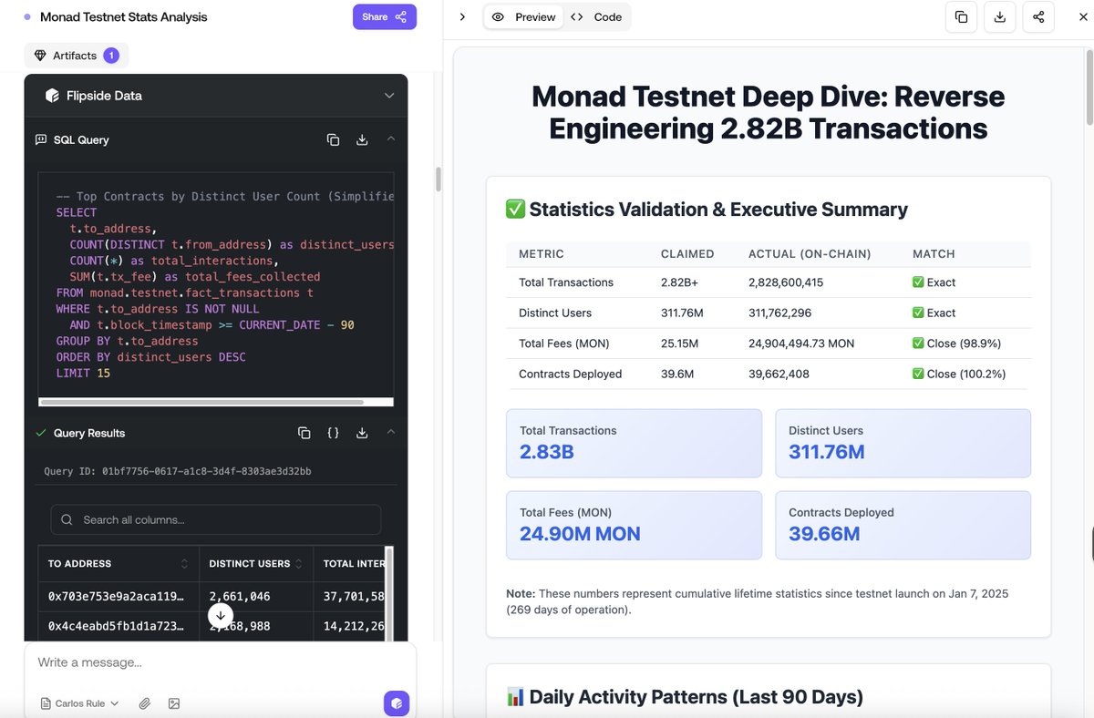Download the artifact report

pyautogui.click(x=1000, y=16)
